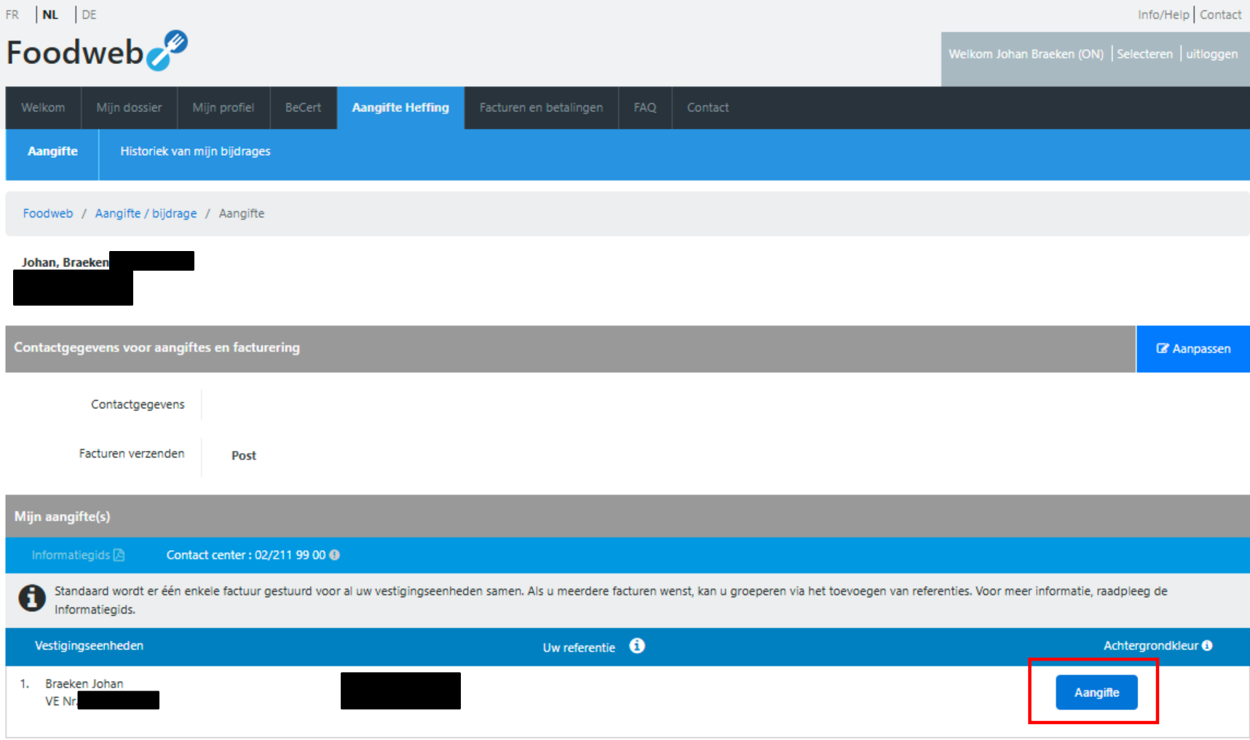
Task: Open the BeCert menu item
Action: click(x=303, y=108)
